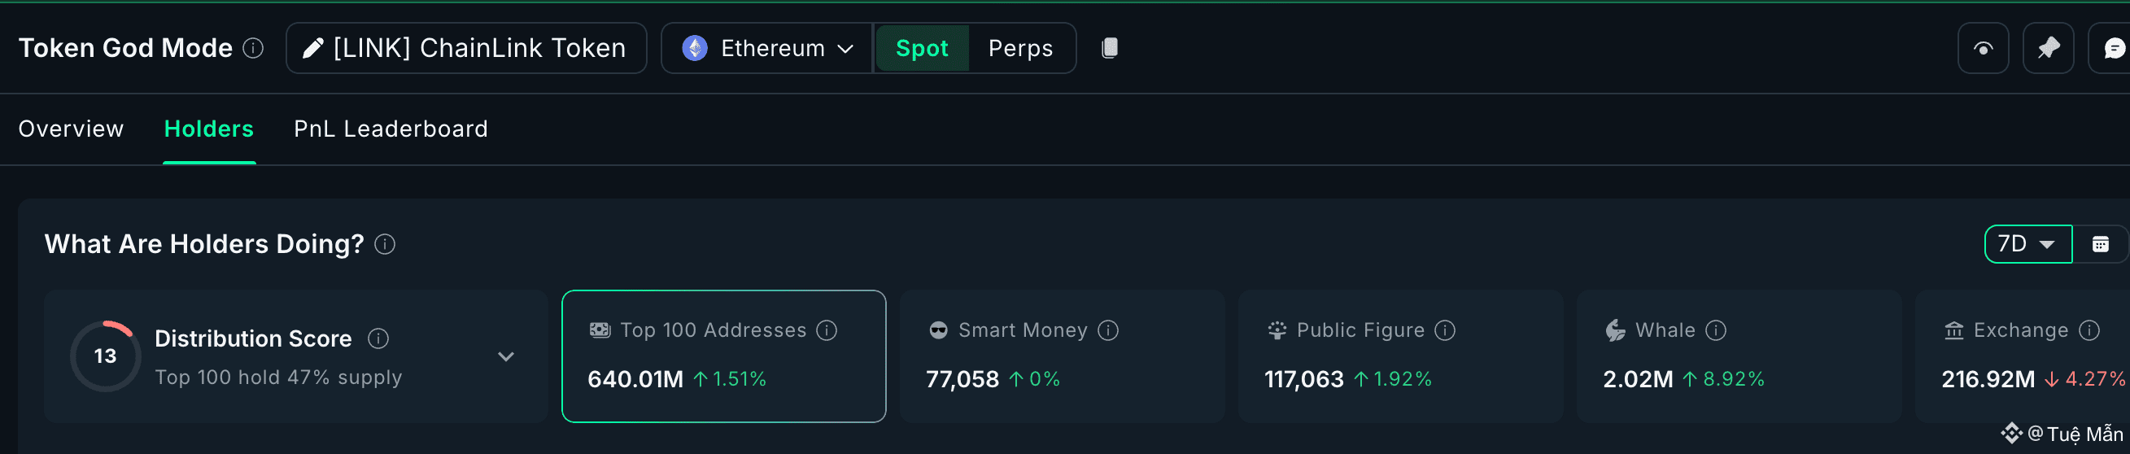Open the Ethereum chain dropdown
2130x454 pixels.
(x=766, y=48)
